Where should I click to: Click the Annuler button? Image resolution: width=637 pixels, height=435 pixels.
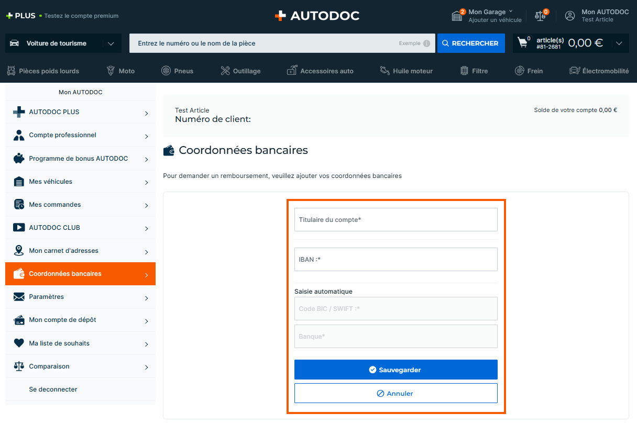click(x=396, y=393)
